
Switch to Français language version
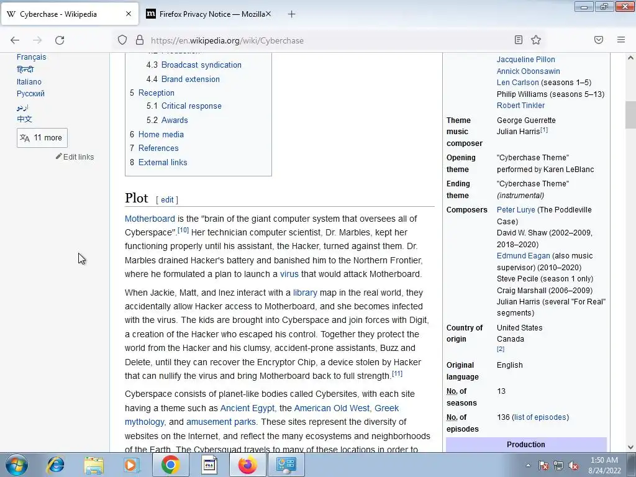[31, 57]
